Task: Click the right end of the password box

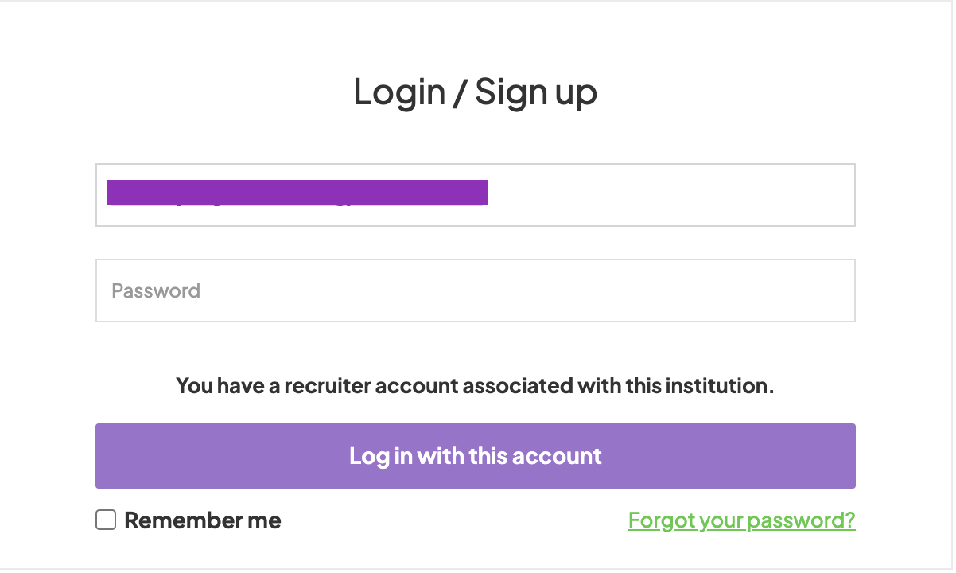Action: (827, 290)
